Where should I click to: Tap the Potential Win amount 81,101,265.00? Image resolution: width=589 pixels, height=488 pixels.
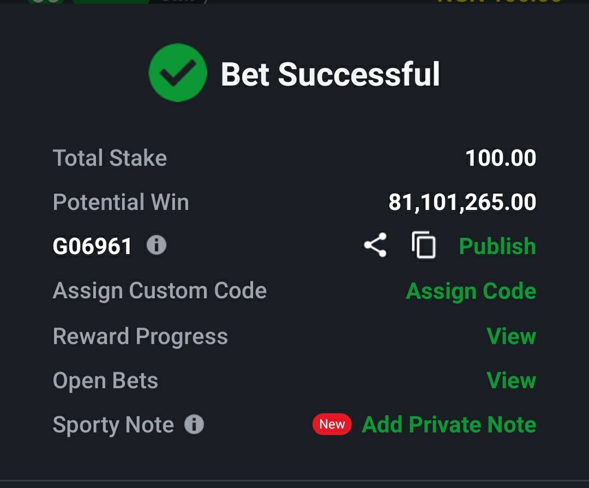click(462, 202)
